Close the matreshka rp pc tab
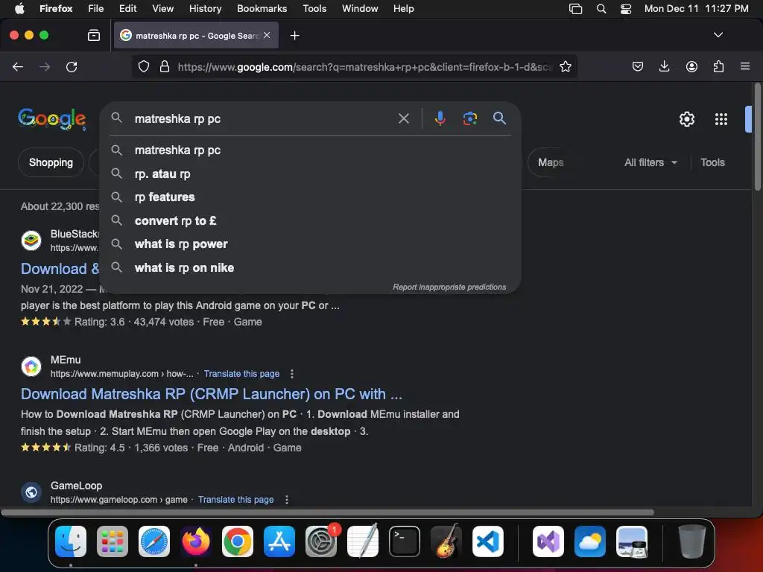Viewport: 763px width, 572px height. point(267,35)
